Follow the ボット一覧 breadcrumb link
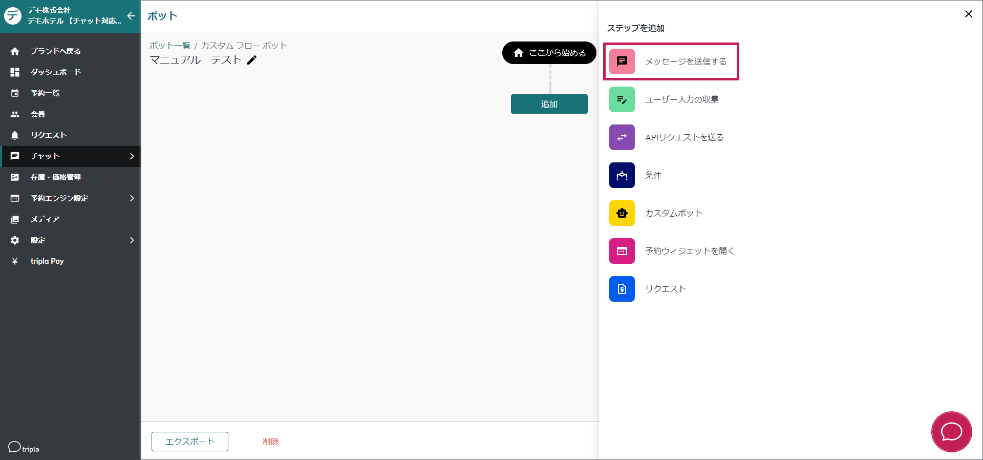The height and width of the screenshot is (460, 983). pos(169,46)
